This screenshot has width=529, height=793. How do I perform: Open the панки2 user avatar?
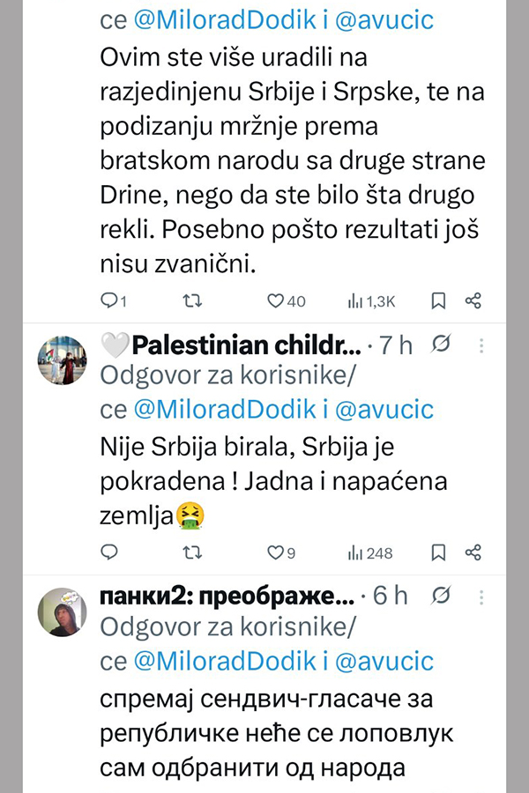point(62,611)
